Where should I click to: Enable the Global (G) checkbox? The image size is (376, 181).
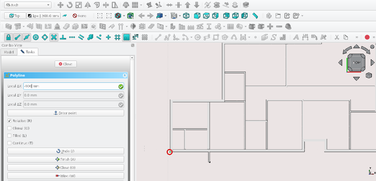tap(10, 128)
